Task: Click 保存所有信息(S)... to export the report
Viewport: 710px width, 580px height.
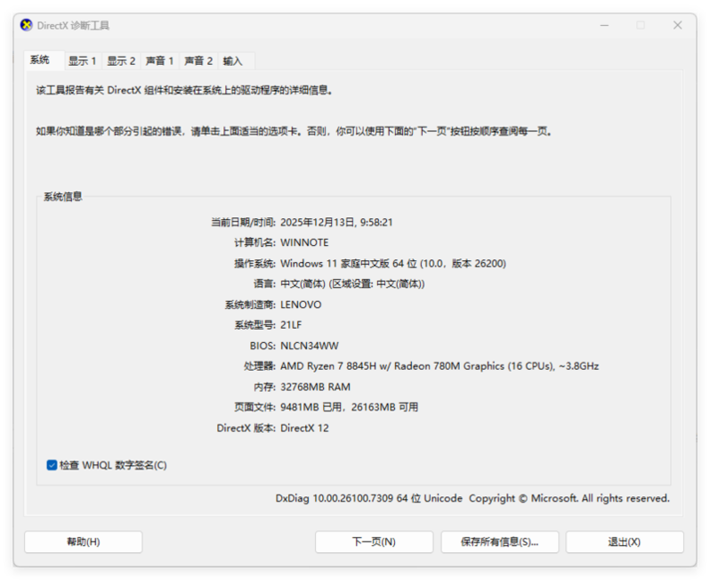Action: 499,542
